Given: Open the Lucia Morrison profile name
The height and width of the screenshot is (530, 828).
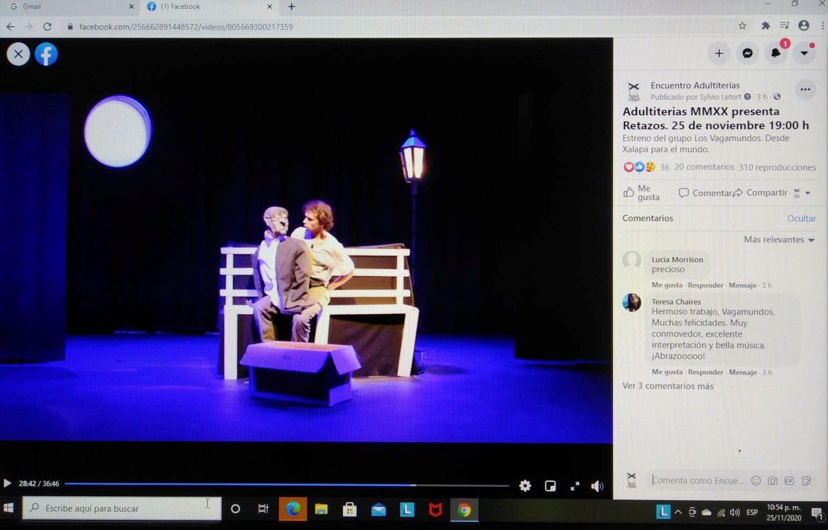Looking at the screenshot, I should click(x=677, y=259).
